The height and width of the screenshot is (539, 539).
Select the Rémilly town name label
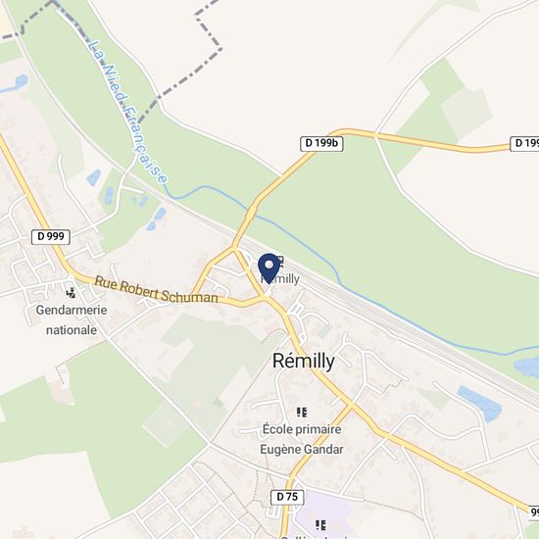[x=303, y=362]
